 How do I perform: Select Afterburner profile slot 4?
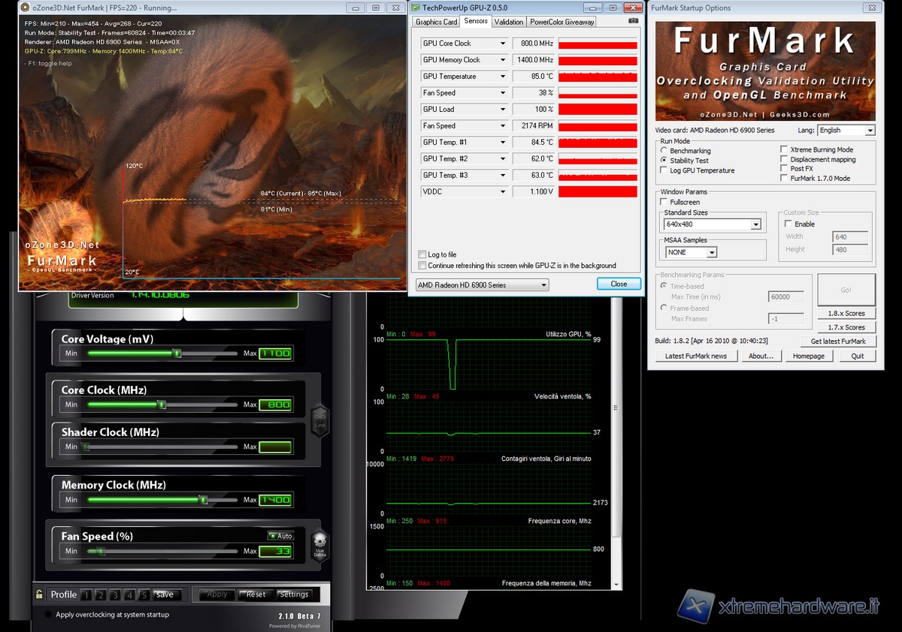coord(129,595)
